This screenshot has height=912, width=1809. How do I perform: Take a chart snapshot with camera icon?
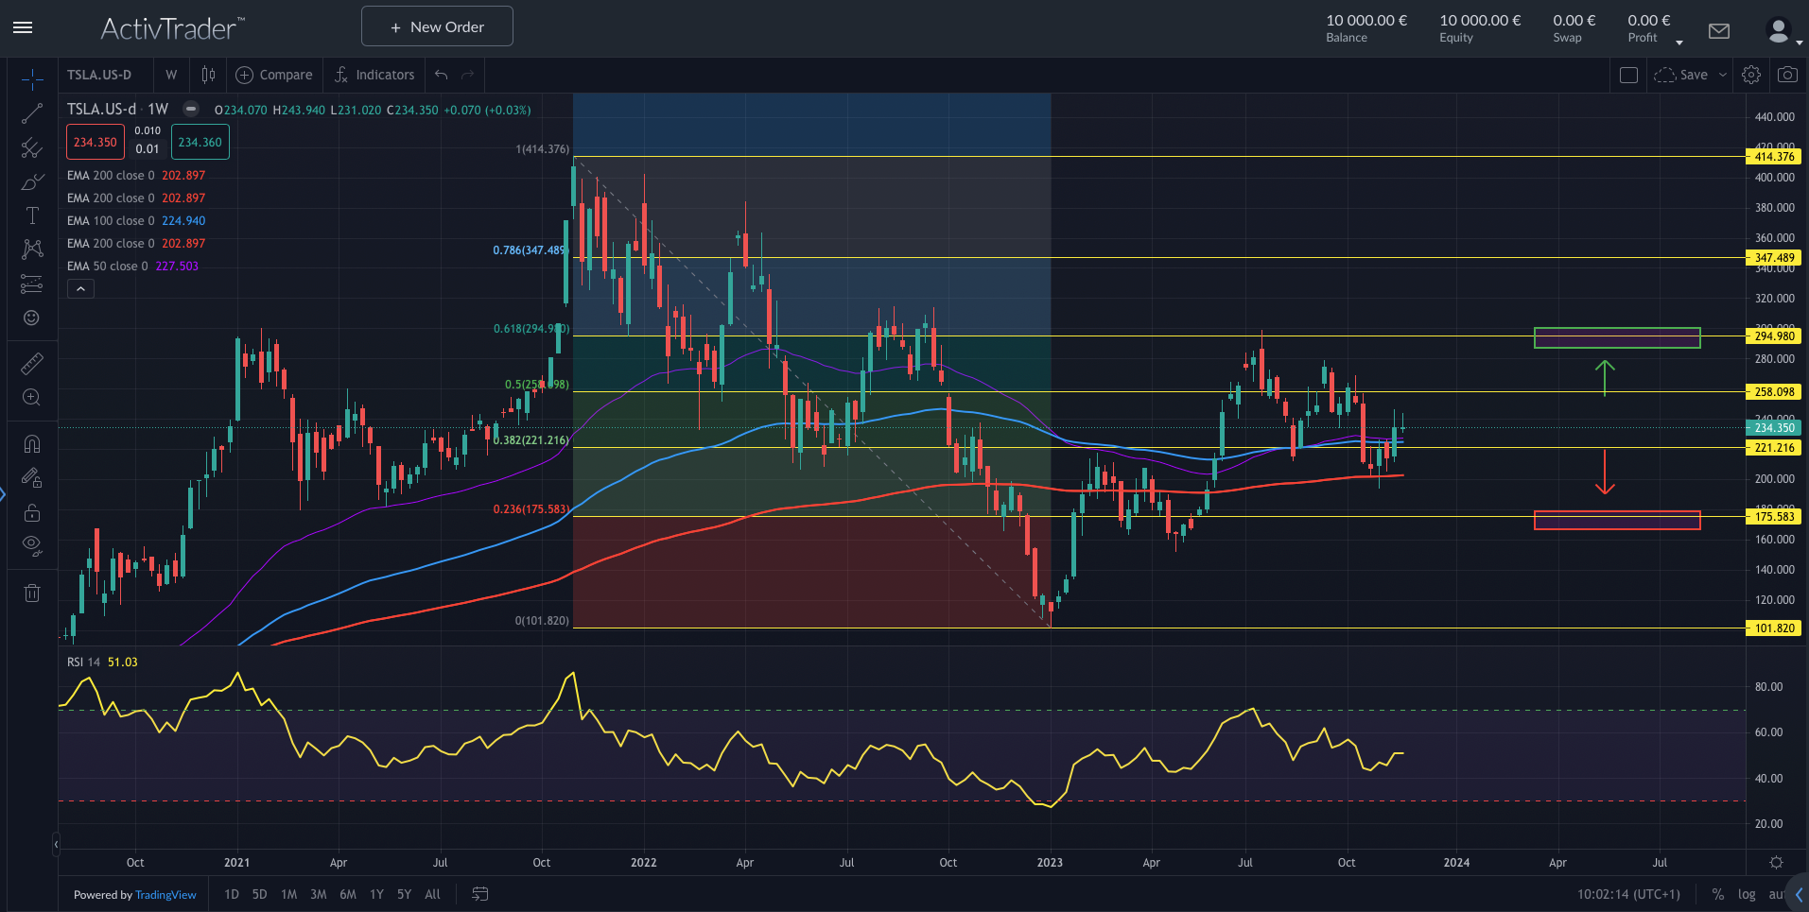pos(1787,75)
